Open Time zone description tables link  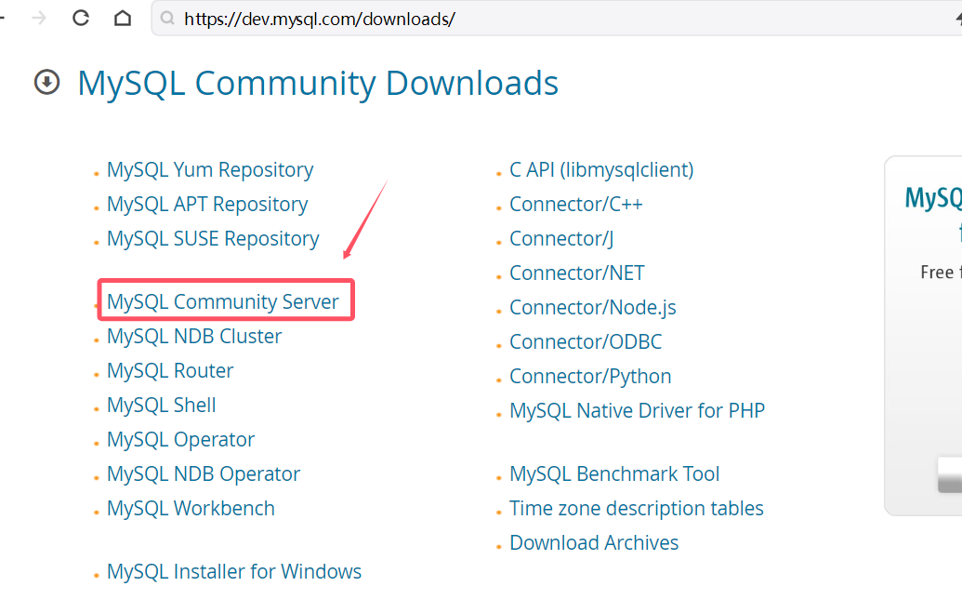pos(636,508)
